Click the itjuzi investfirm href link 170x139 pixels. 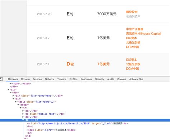click(64, 123)
